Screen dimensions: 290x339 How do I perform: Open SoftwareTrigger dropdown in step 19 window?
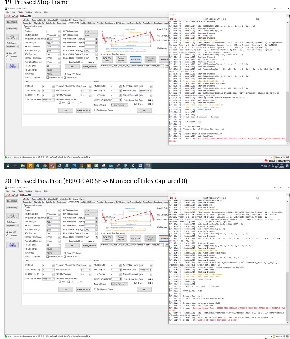(119, 105)
